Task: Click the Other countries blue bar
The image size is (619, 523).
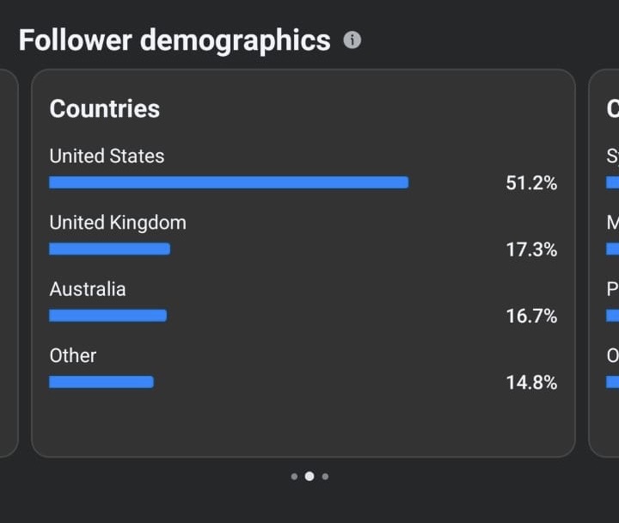Action: pos(101,382)
